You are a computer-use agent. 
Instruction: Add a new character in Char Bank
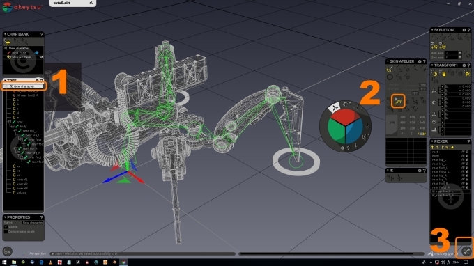7,42
